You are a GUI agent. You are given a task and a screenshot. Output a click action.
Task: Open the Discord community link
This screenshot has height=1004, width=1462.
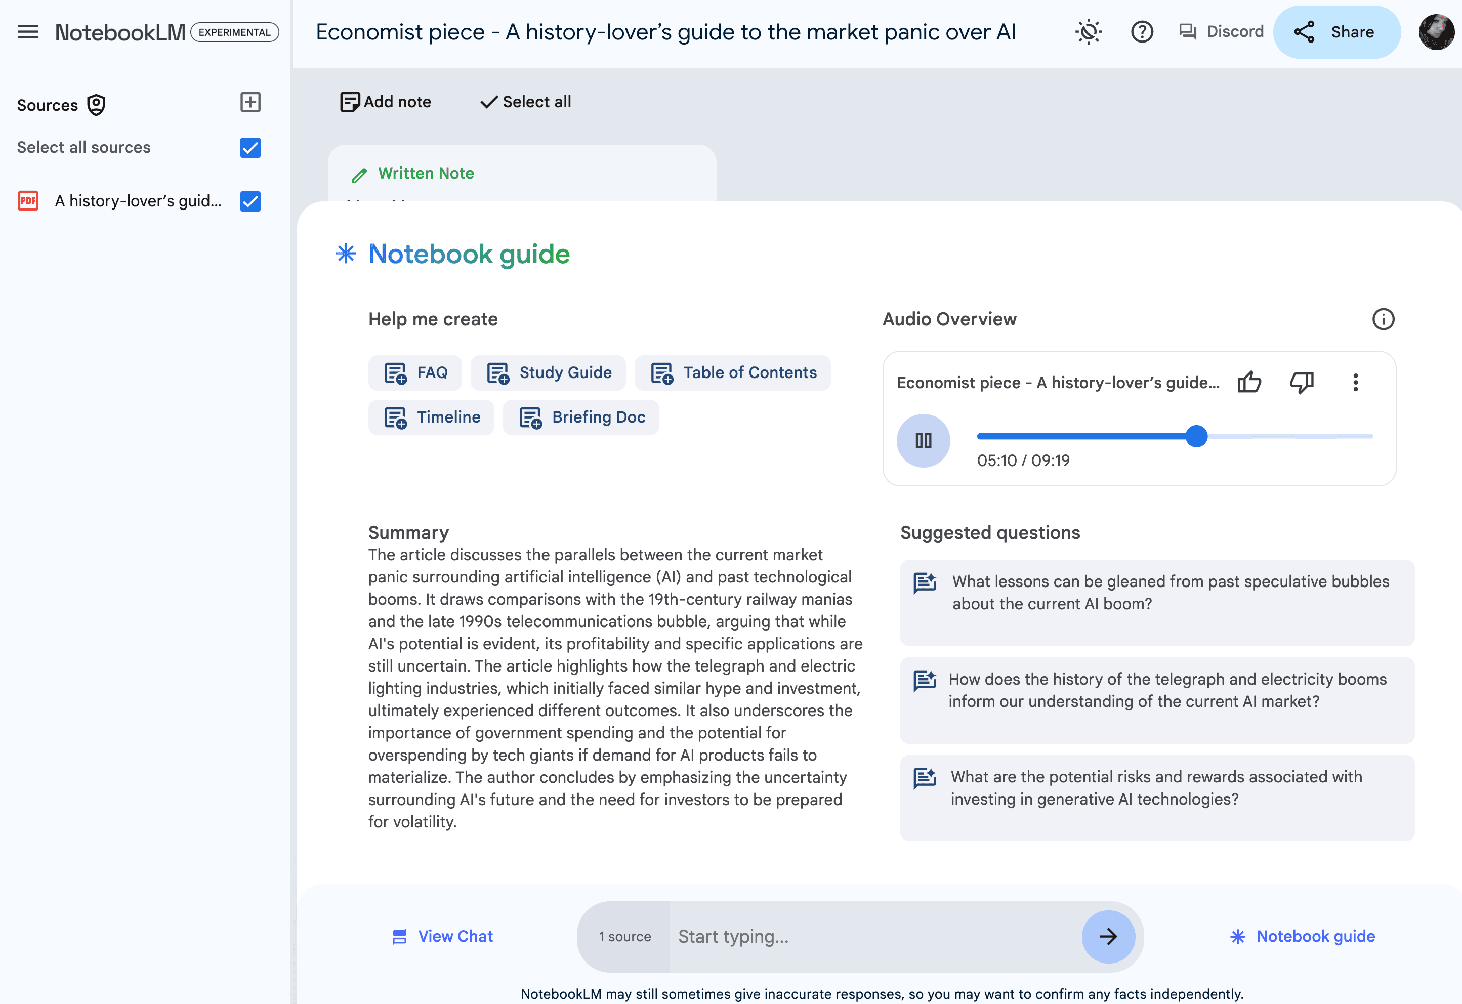(1221, 32)
